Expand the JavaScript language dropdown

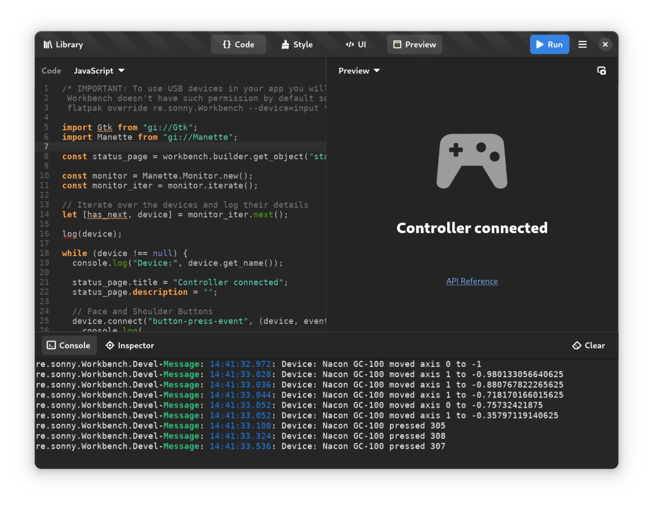click(x=99, y=71)
